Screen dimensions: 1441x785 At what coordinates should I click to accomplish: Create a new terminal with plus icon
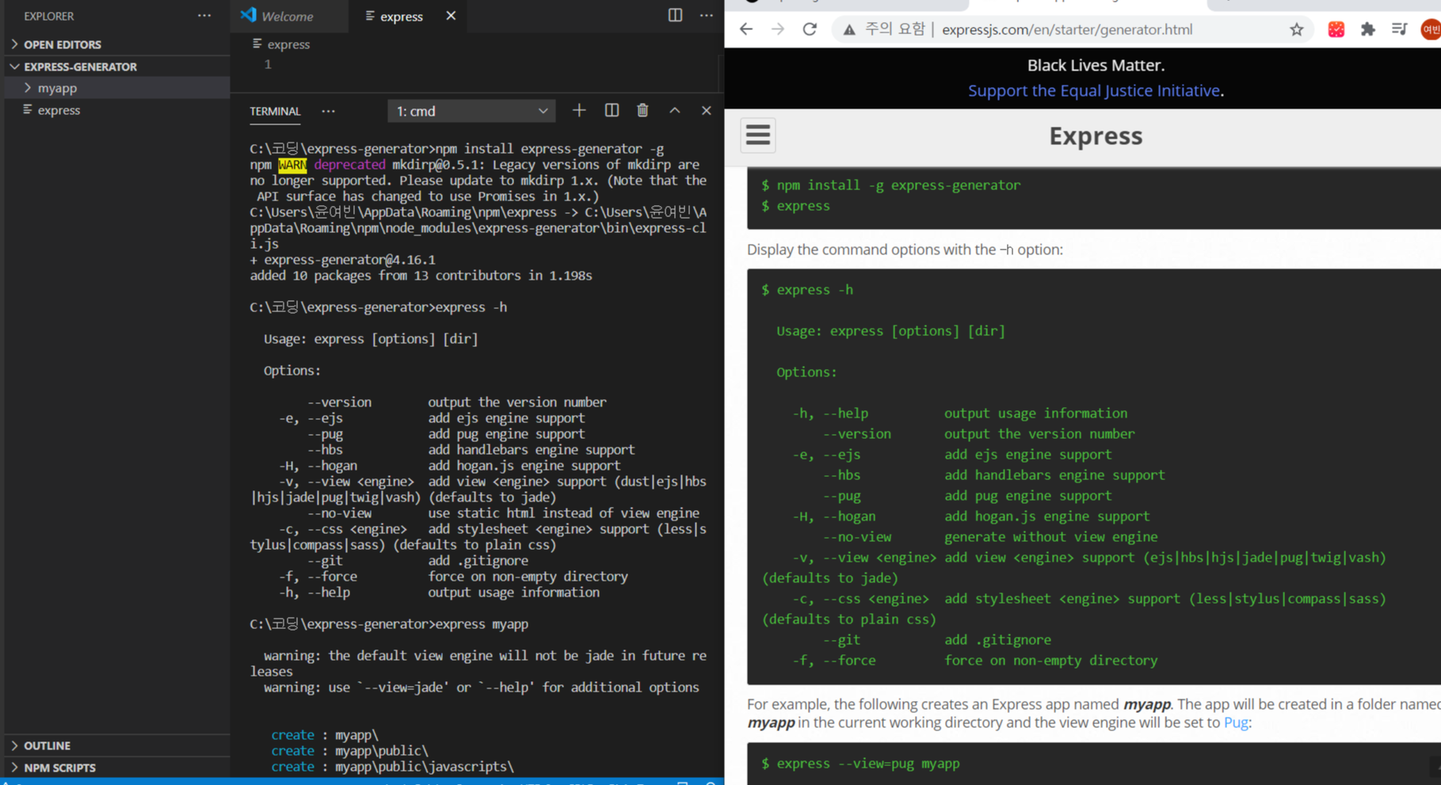[x=579, y=111]
